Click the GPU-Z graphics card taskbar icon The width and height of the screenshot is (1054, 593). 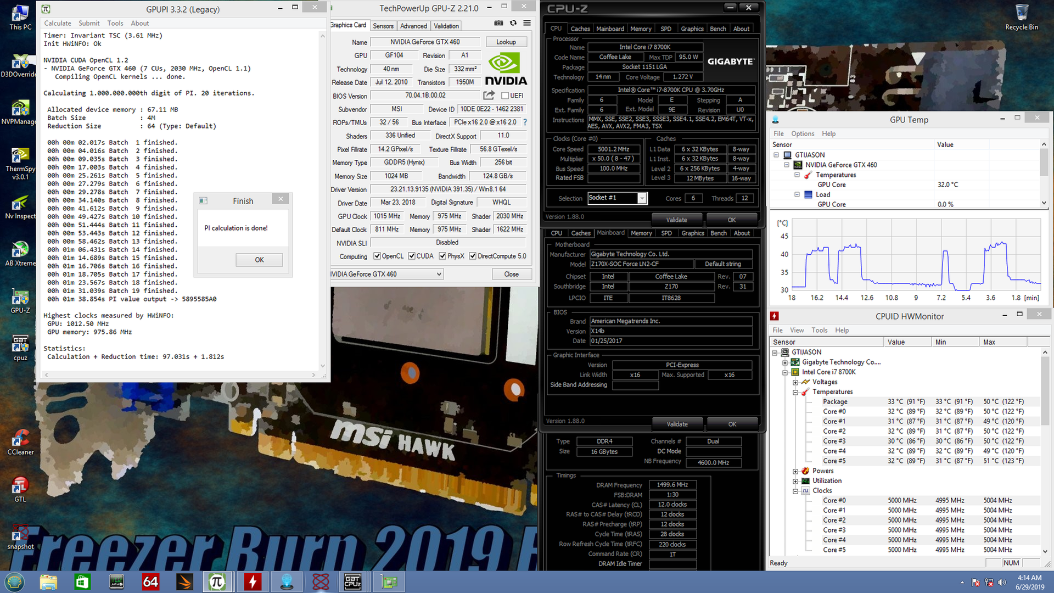click(389, 582)
